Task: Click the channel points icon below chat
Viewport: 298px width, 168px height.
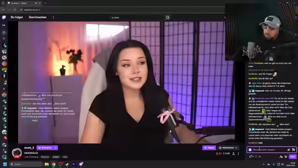Action: [251, 157]
